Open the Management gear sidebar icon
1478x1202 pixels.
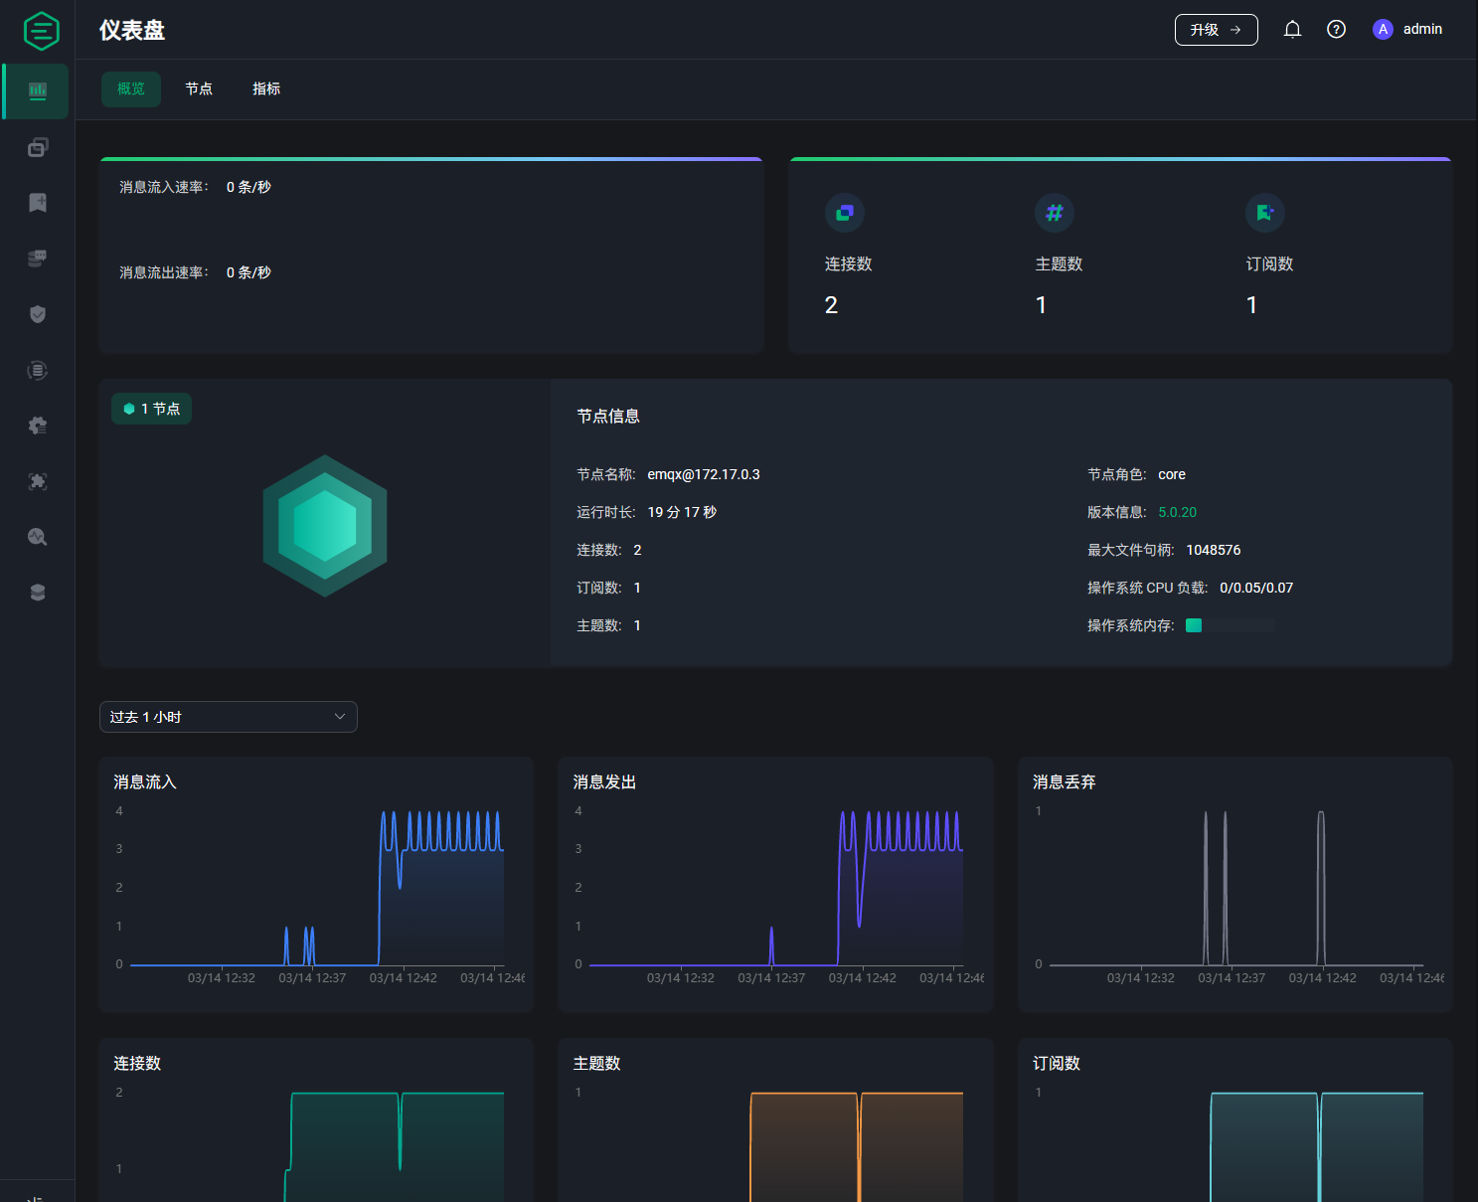pyautogui.click(x=38, y=426)
